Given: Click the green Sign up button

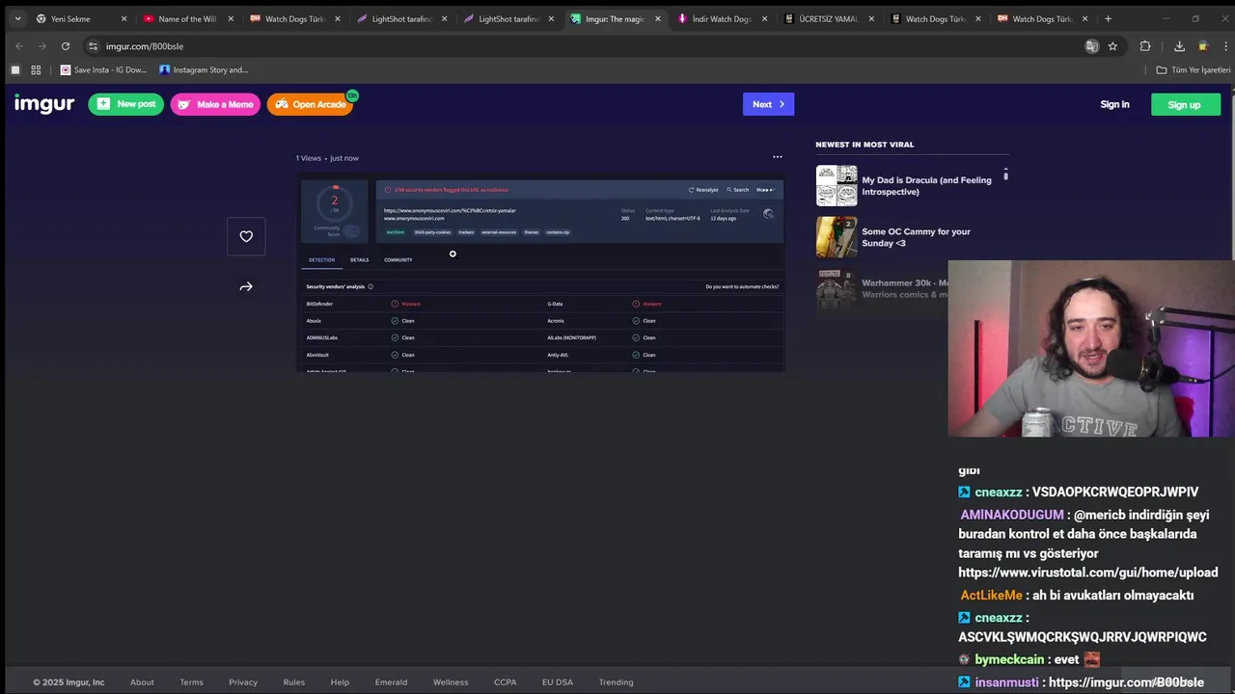Looking at the screenshot, I should (1185, 104).
